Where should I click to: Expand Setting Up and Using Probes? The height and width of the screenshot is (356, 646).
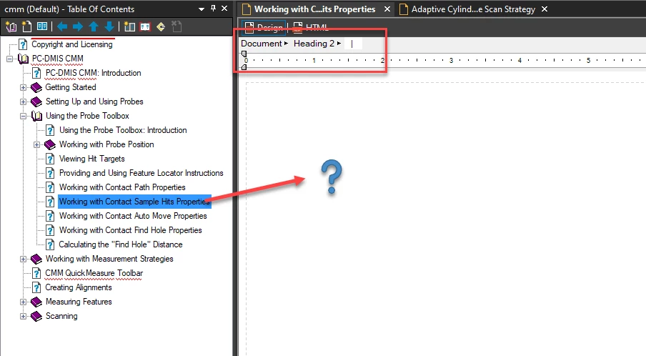click(23, 102)
